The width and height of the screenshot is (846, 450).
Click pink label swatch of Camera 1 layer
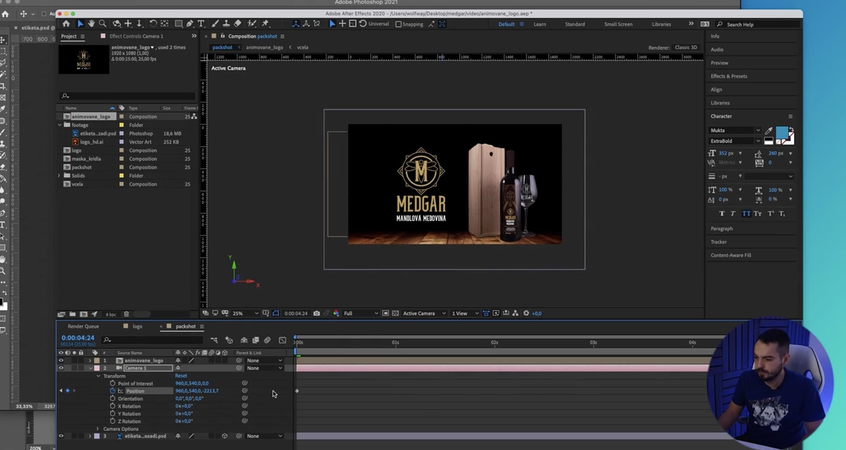pos(96,368)
